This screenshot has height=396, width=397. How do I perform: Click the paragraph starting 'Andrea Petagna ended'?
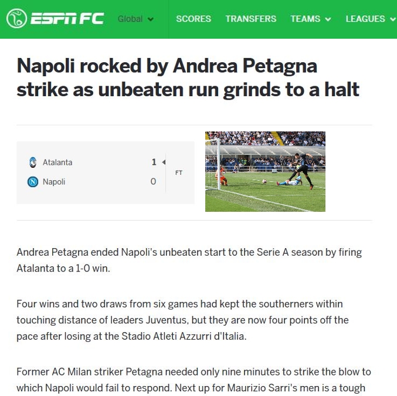pyautogui.click(x=189, y=260)
